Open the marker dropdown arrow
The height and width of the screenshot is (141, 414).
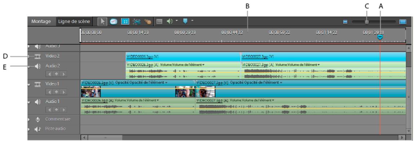tap(192, 20)
